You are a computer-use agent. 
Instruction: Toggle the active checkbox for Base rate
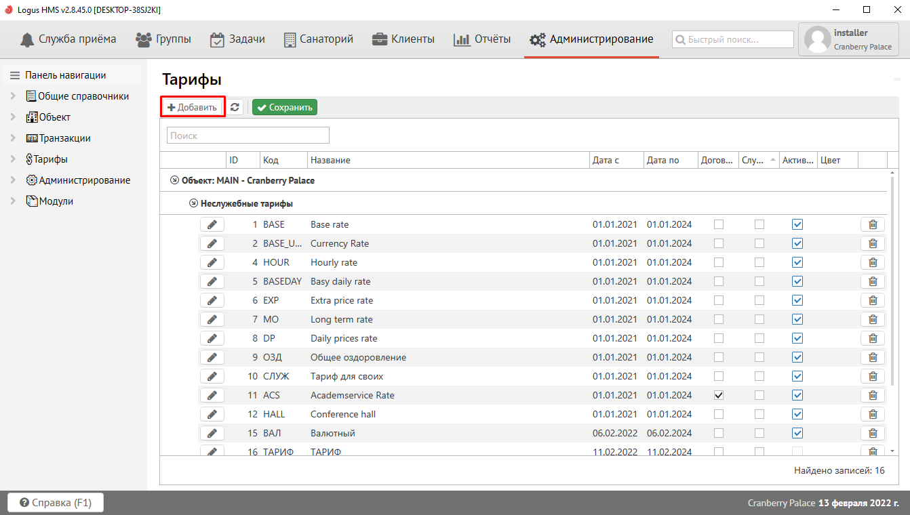(x=797, y=224)
